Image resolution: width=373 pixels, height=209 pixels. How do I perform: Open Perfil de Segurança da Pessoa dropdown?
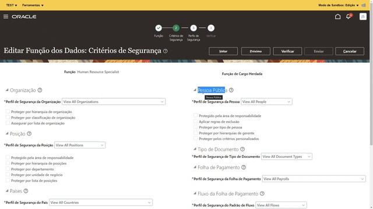(x=266, y=102)
